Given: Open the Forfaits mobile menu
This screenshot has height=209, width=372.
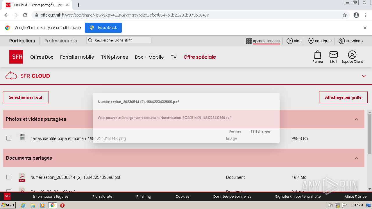Looking at the screenshot, I should [x=77, y=57].
